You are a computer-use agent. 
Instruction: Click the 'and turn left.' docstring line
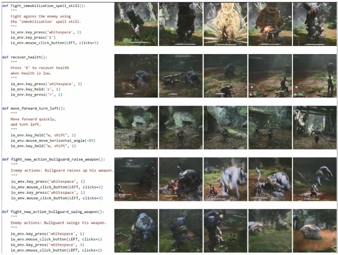tap(26, 125)
